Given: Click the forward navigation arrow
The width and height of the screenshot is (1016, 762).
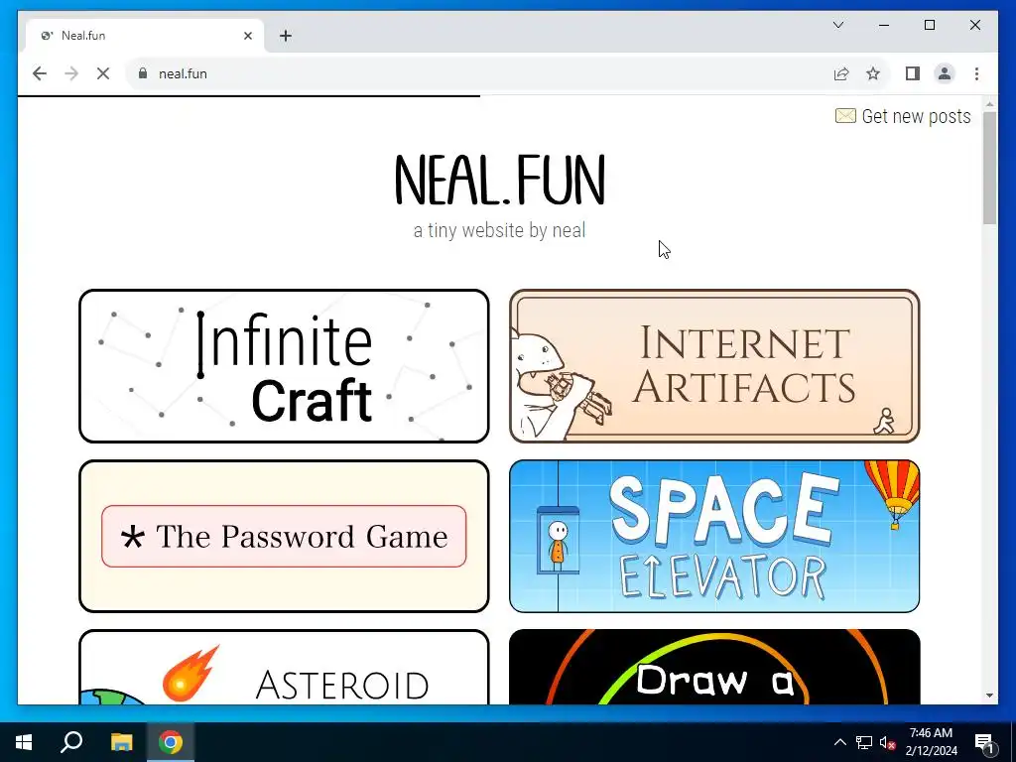Looking at the screenshot, I should tap(71, 73).
